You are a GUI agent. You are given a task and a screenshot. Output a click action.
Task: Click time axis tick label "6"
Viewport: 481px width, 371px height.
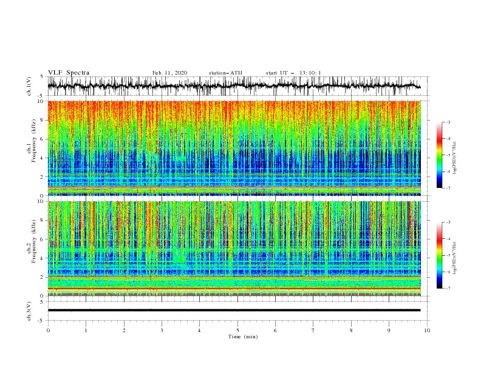pyautogui.click(x=275, y=330)
